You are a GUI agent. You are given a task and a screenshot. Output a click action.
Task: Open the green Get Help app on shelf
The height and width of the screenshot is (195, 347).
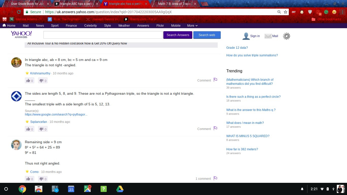[104, 189]
